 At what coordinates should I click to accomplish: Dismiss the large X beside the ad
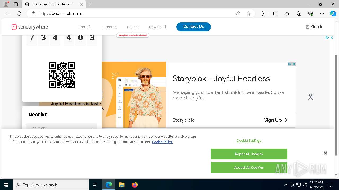pyautogui.click(x=310, y=97)
